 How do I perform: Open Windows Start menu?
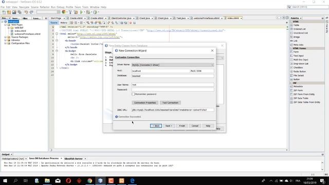5,180
